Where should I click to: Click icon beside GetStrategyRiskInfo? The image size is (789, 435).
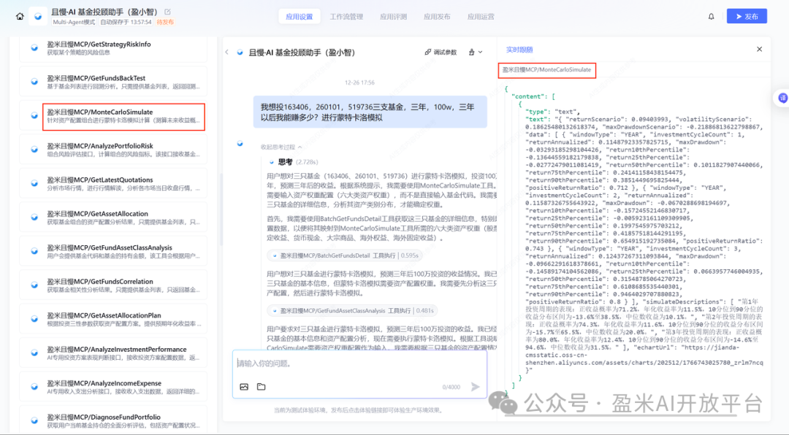click(x=34, y=47)
